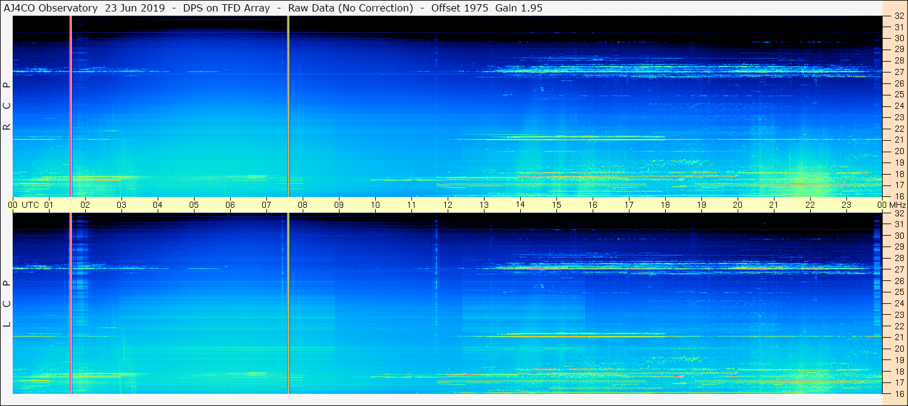Click the RCP panel axis label
Screen dimensions: 908x406
pos(7,106)
